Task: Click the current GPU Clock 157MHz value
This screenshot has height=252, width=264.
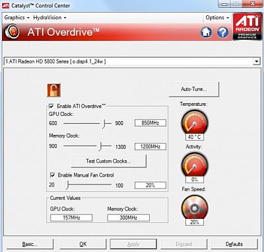Action: point(71,218)
